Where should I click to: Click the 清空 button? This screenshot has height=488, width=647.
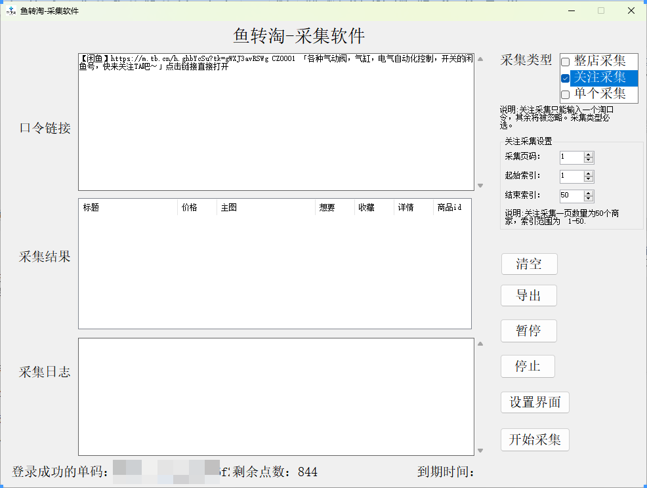530,264
